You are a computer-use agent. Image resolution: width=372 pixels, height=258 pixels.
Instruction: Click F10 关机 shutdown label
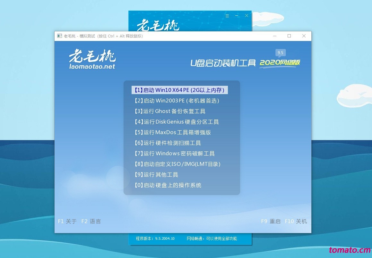point(296,221)
